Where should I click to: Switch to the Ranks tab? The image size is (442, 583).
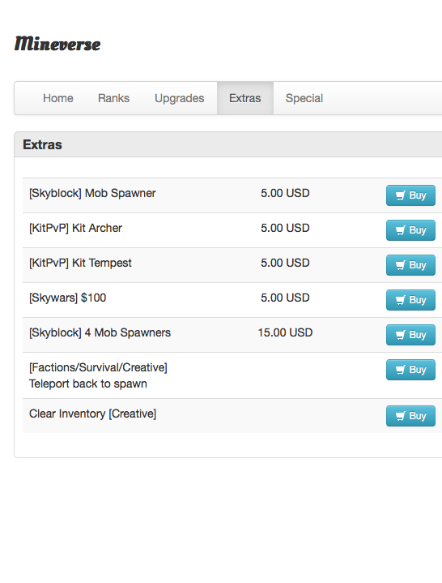pyautogui.click(x=113, y=98)
